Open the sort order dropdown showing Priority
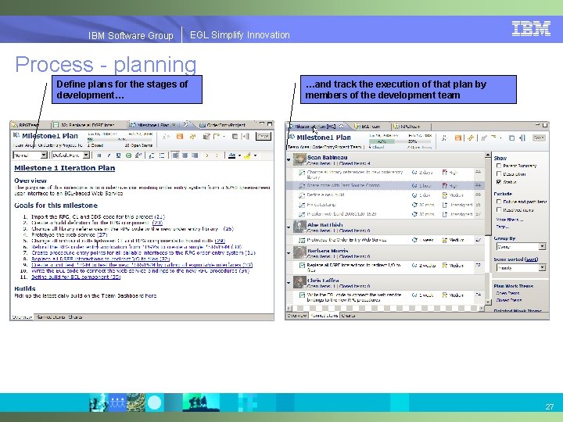The width and height of the screenshot is (563, 422). pyautogui.click(x=521, y=268)
